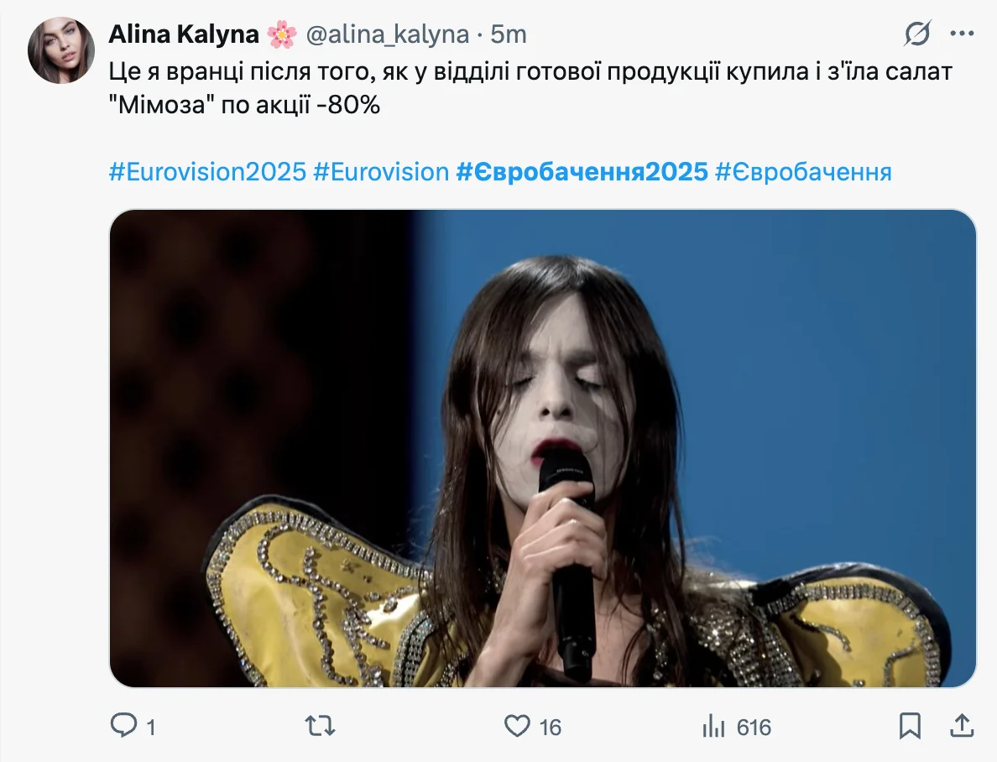Open the #Eurovision hashtag
Image resolution: width=997 pixels, height=762 pixels.
(x=381, y=172)
